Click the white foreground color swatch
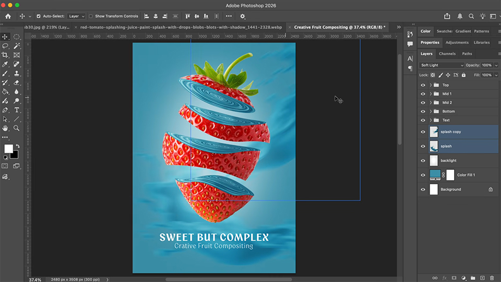This screenshot has height=282, width=501. [x=8, y=149]
